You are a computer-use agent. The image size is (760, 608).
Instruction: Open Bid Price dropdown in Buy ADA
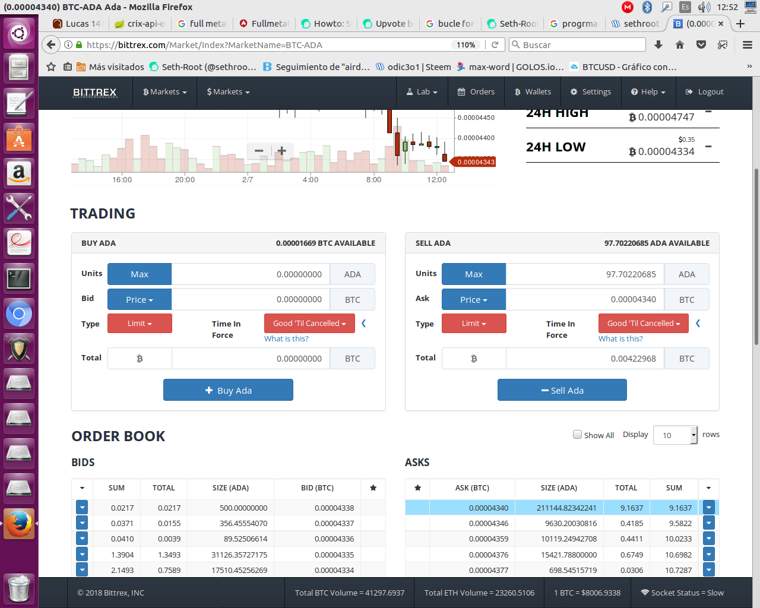(x=140, y=299)
